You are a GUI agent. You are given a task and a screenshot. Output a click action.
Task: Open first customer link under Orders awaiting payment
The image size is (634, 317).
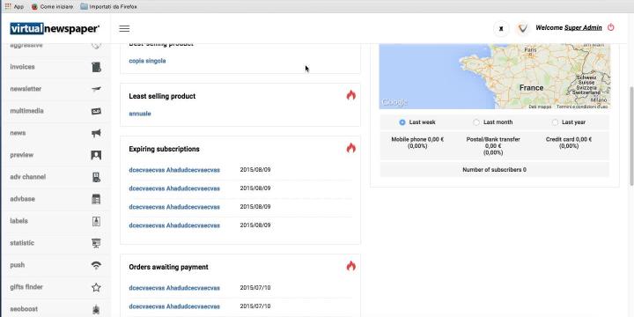coord(174,288)
